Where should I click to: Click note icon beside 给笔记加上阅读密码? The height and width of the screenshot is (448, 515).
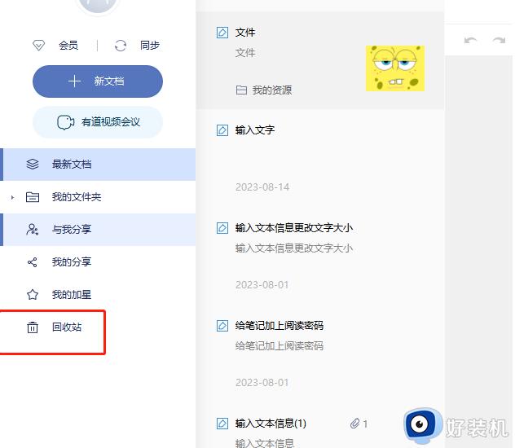[222, 326]
